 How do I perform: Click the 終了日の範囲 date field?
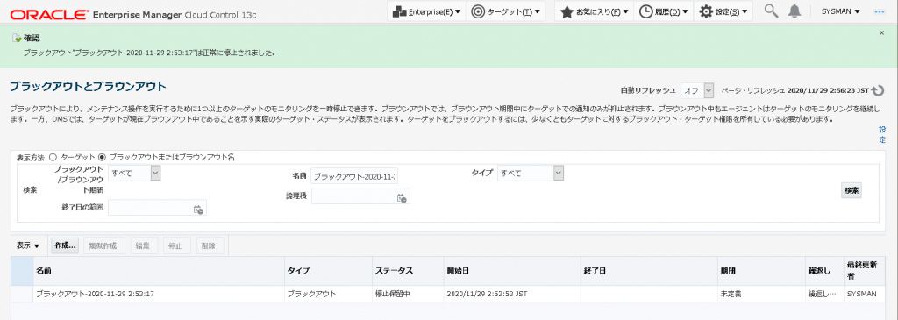click(151, 208)
